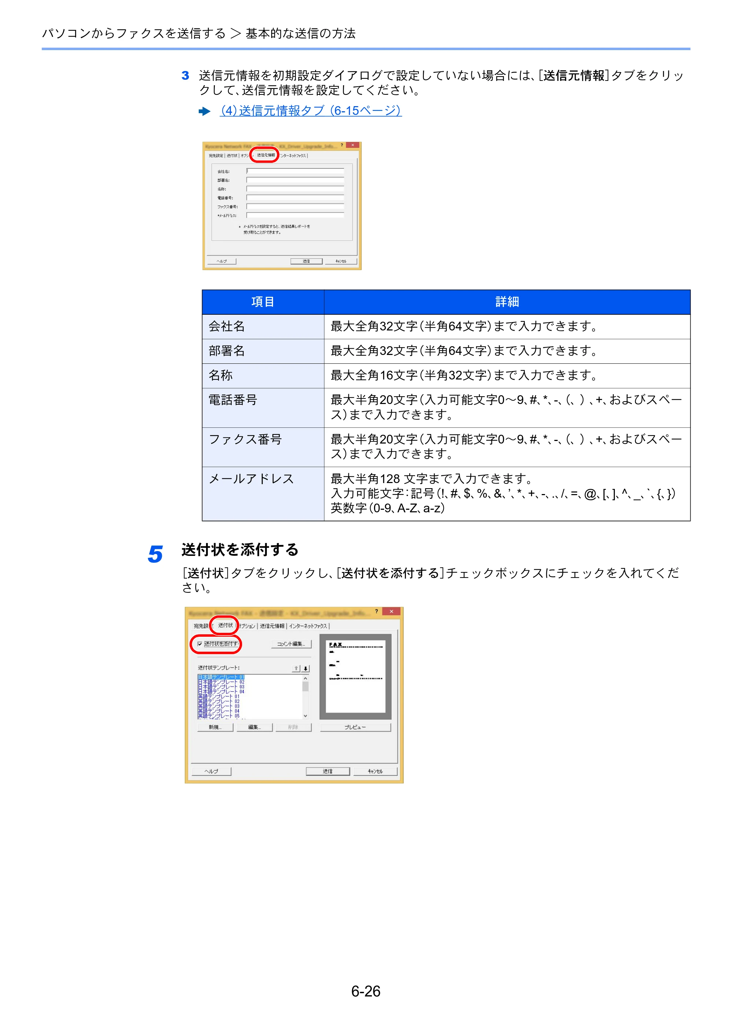Click the 名称 input field
Image resolution: width=732 pixels, height=1036 pixels.
point(295,188)
